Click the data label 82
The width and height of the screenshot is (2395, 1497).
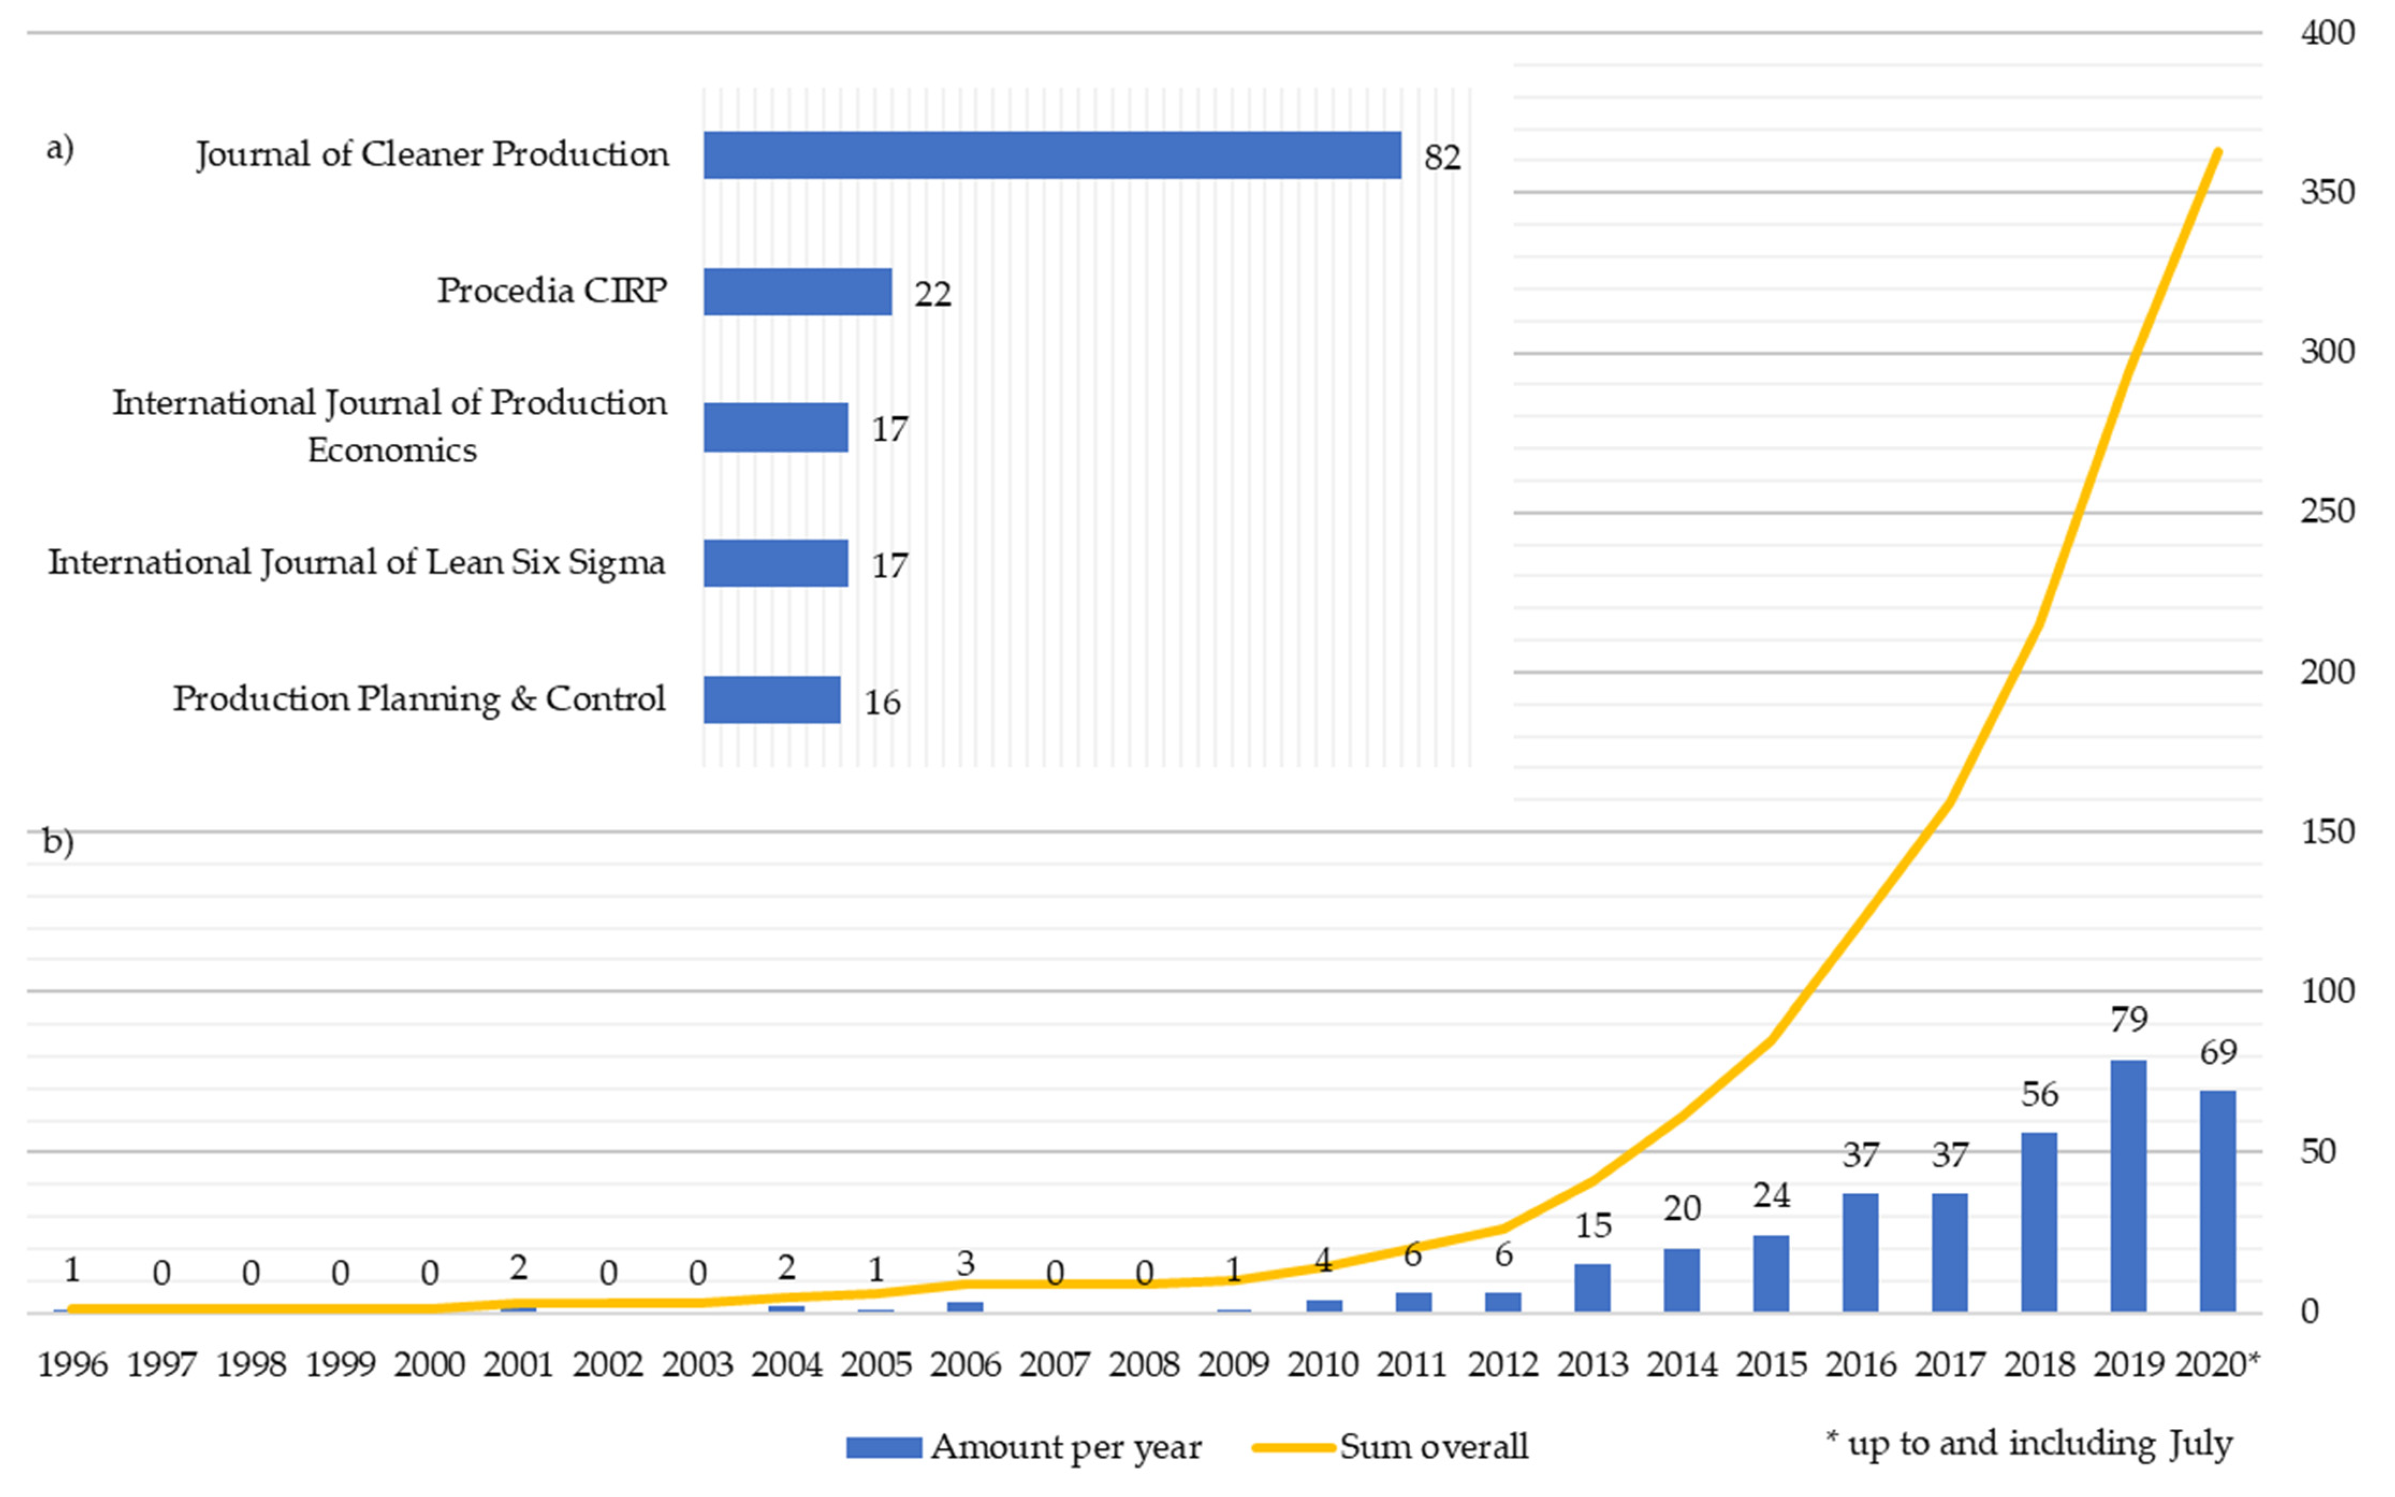click(x=1442, y=157)
